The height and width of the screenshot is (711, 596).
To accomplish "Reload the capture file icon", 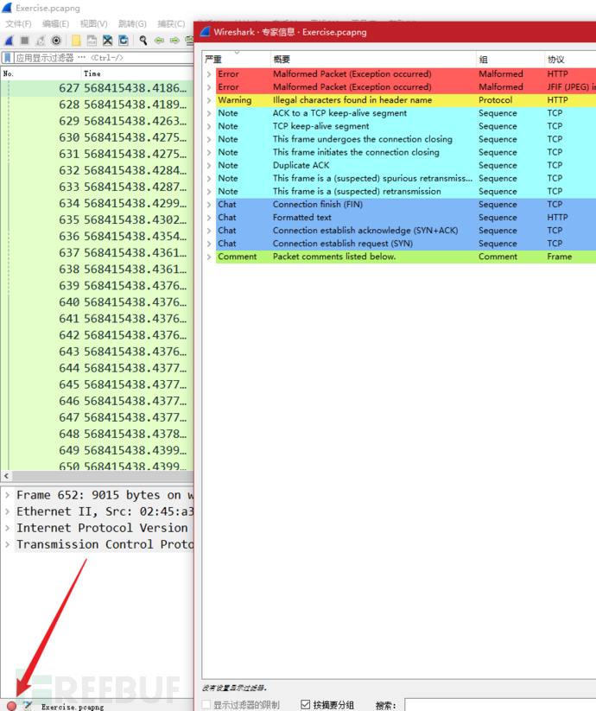I will point(124,41).
